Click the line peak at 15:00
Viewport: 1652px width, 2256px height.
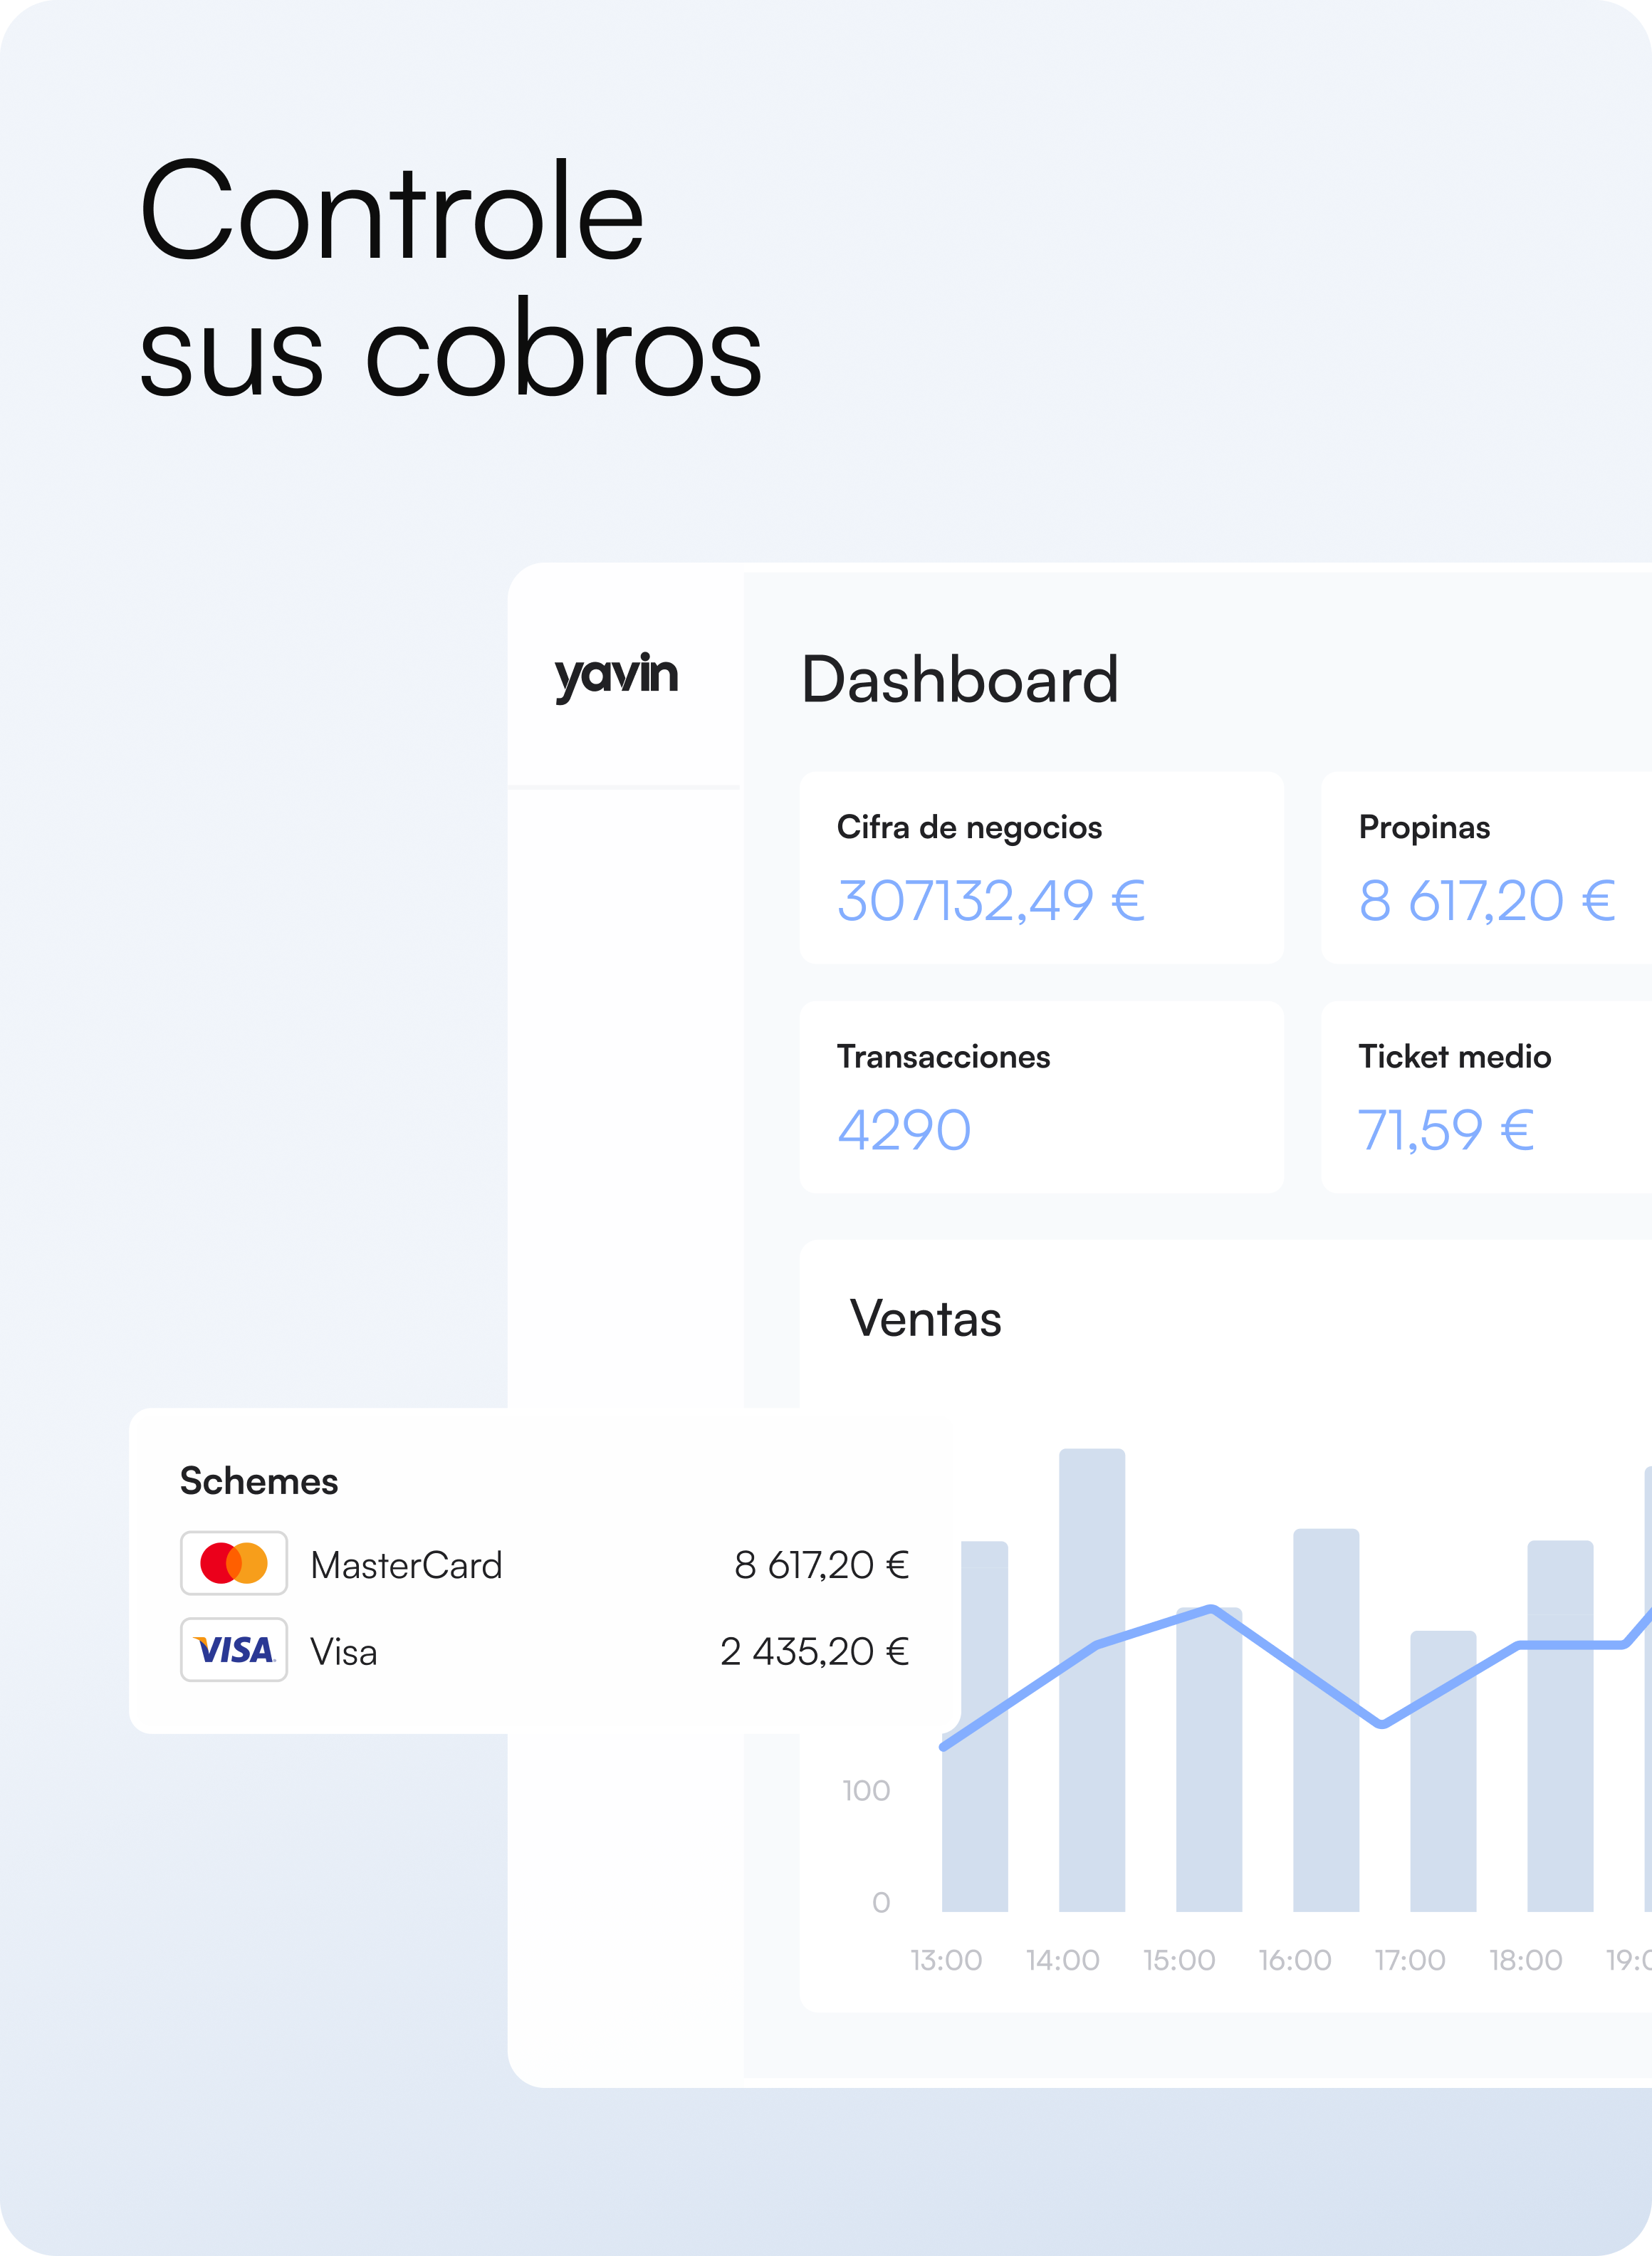coord(1211,1609)
